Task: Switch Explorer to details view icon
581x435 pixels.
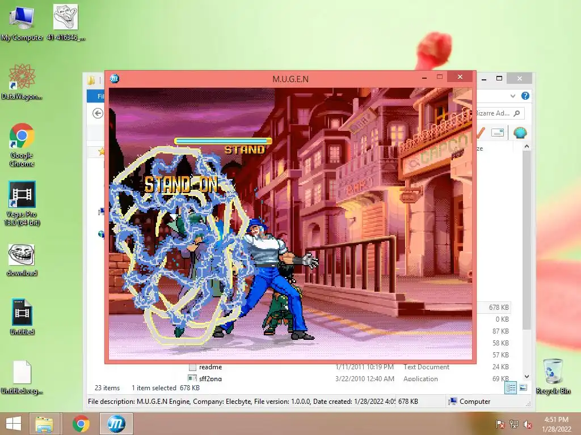Action: [x=511, y=387]
